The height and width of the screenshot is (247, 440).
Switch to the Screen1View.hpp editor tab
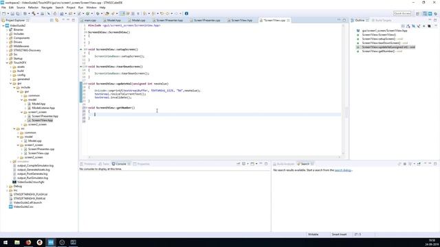(x=241, y=21)
